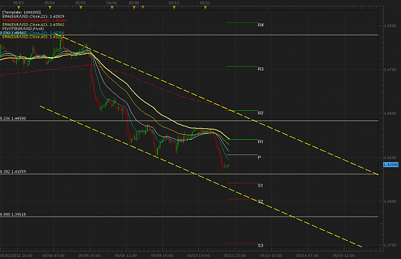Select the 1.4250 price axis value
This screenshot has height=259, width=401.
(390, 158)
